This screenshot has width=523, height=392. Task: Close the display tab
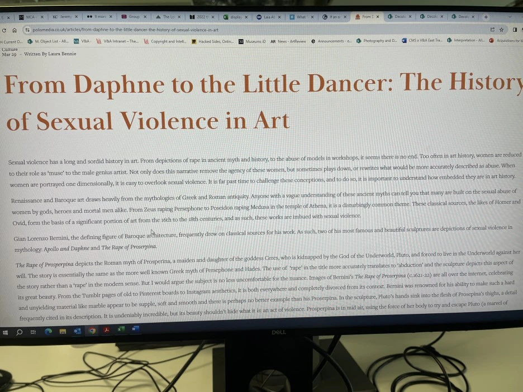pos(246,17)
